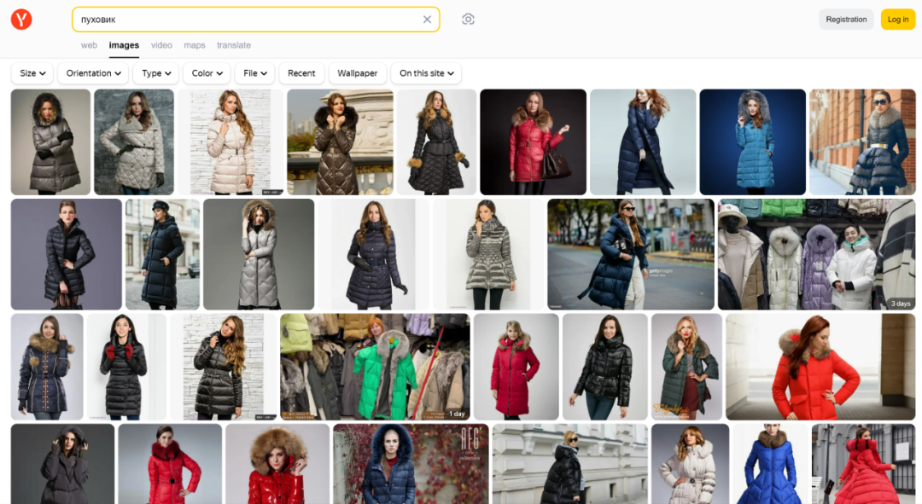Switch to the video tab

click(x=161, y=45)
